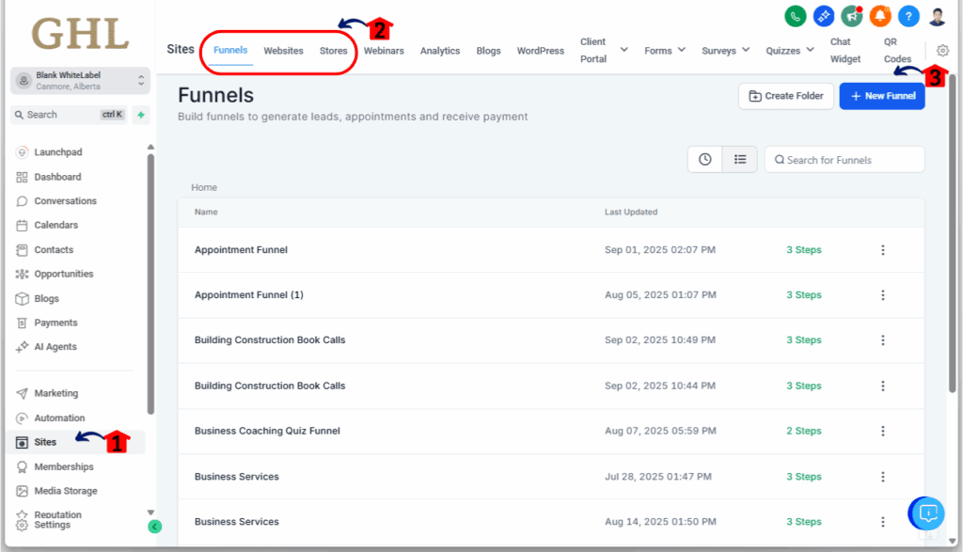Open Sites settings gear icon
This screenshot has height=552, width=963.
coord(942,51)
